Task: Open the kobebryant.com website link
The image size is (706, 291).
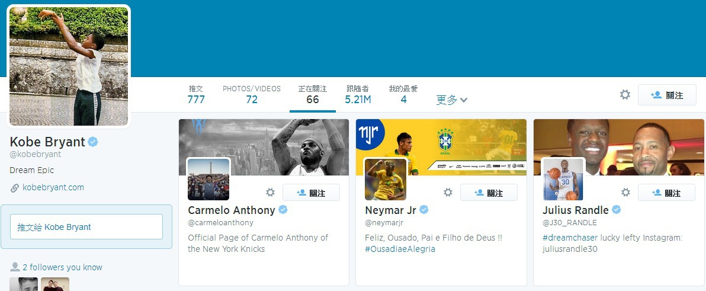Action: tap(53, 187)
